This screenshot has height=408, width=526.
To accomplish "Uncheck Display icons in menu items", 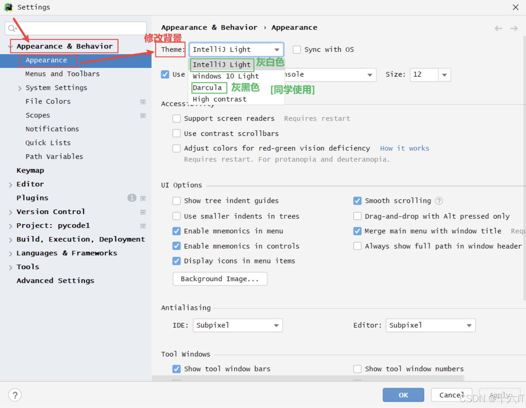I will coord(176,261).
